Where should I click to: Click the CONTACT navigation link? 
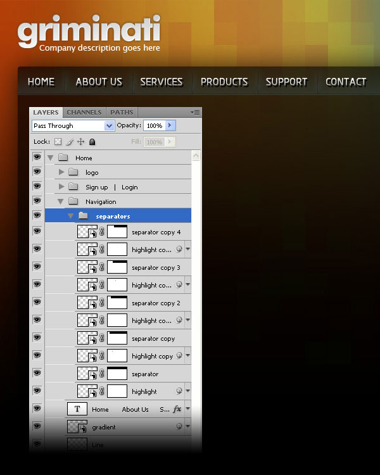coord(346,82)
